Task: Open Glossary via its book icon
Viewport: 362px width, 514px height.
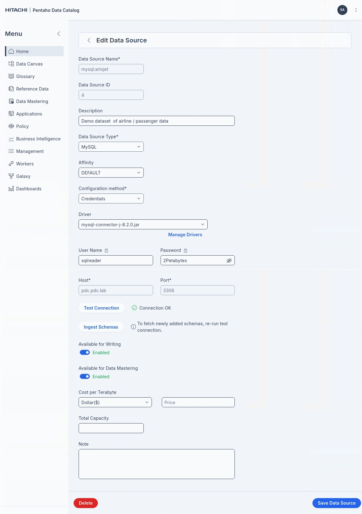Action: tap(11, 76)
